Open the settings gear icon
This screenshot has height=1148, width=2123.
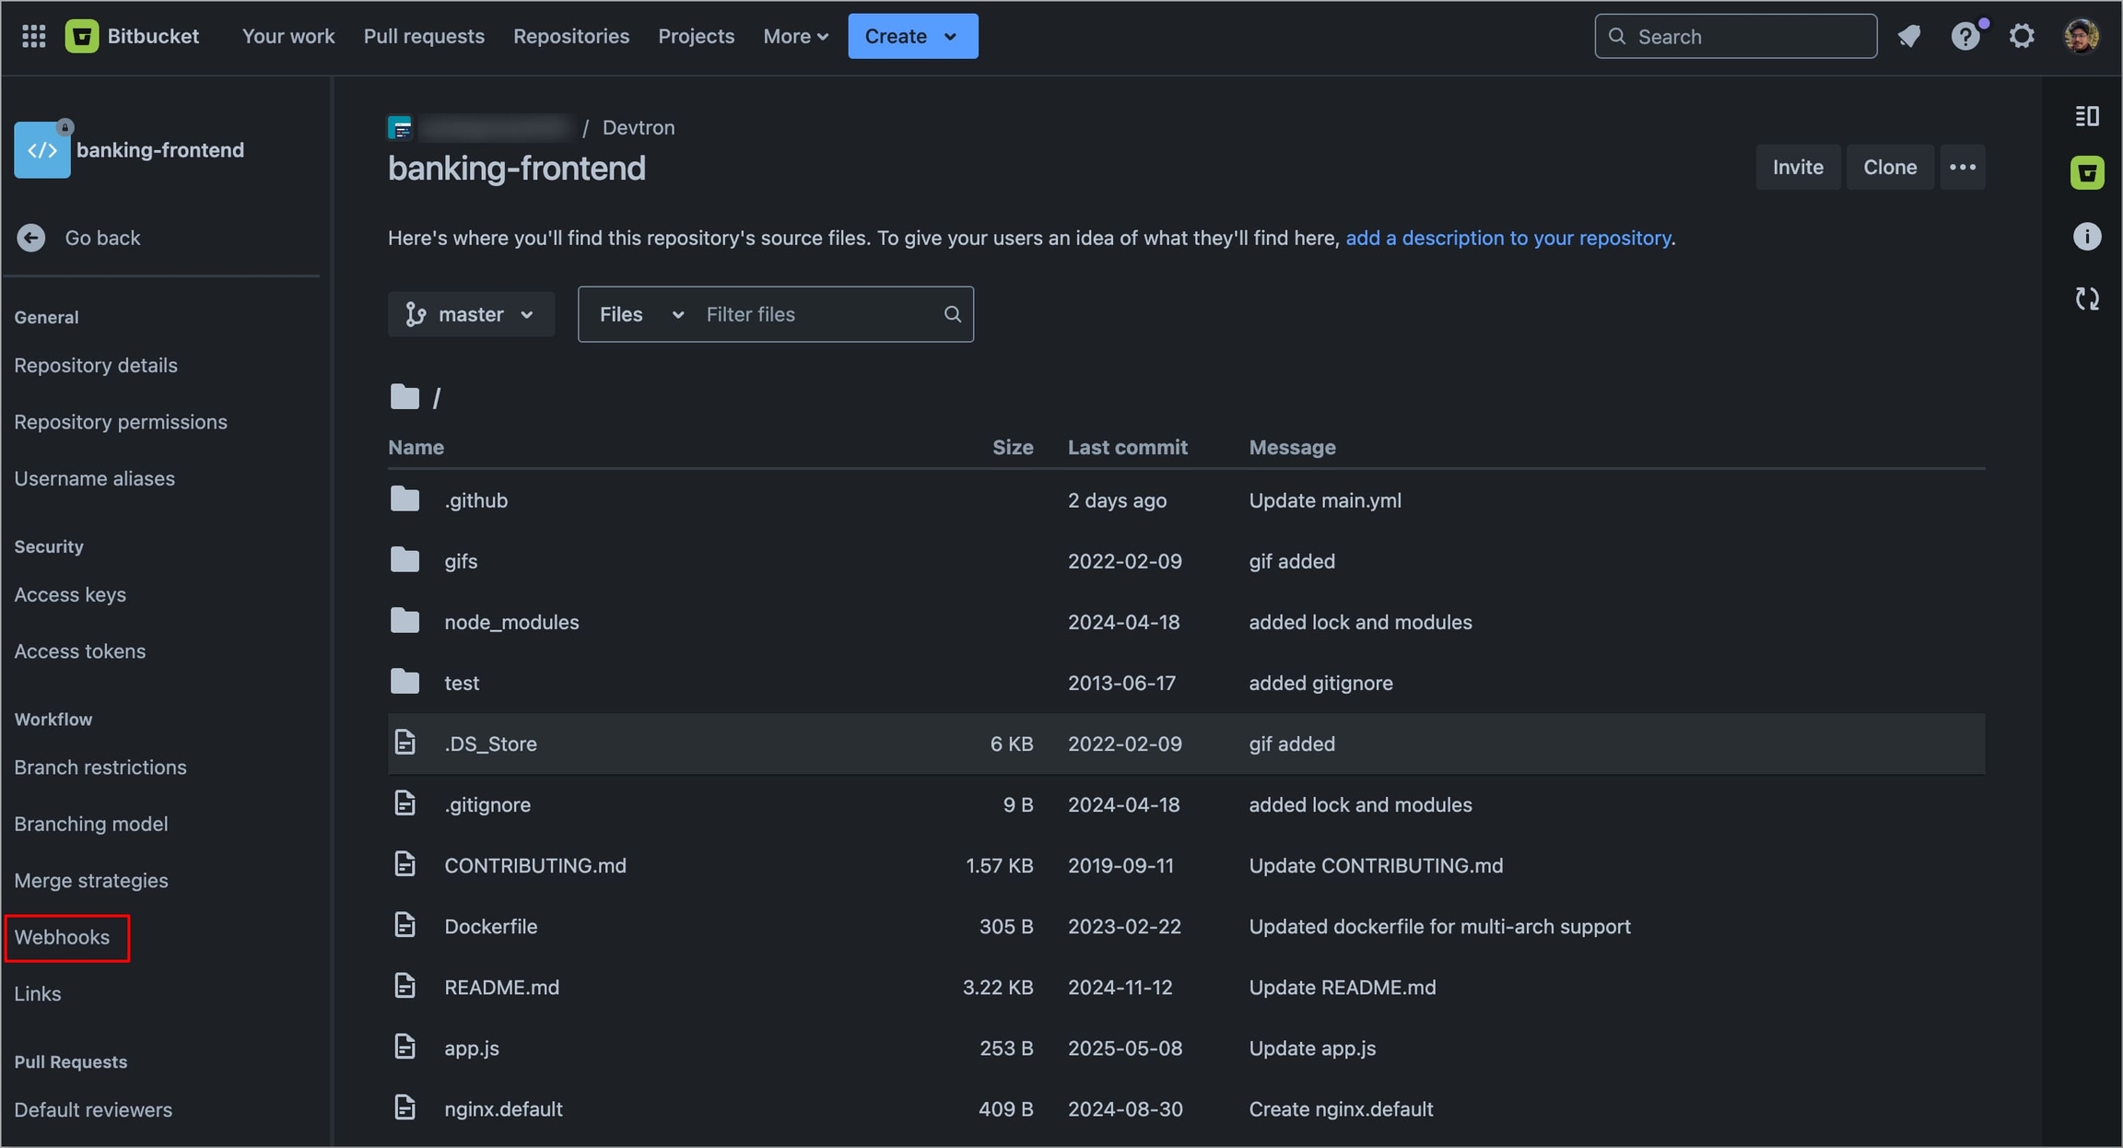pos(2021,36)
